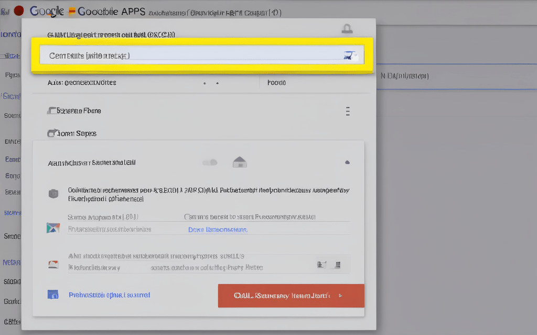537x335 pixels.
Task: Click the gray camera icon beside the description
Action: (53, 194)
